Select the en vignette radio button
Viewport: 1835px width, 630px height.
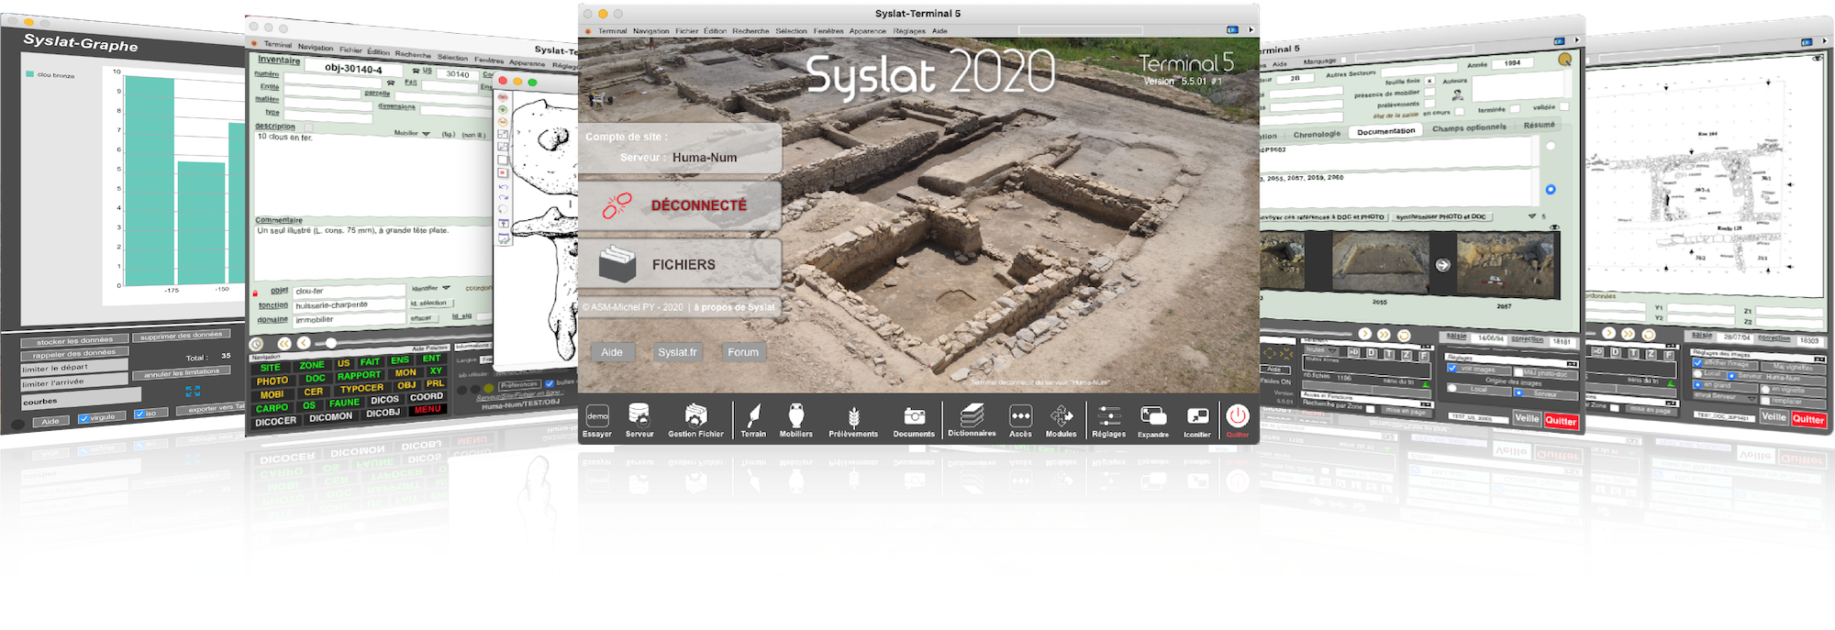pos(1766,390)
